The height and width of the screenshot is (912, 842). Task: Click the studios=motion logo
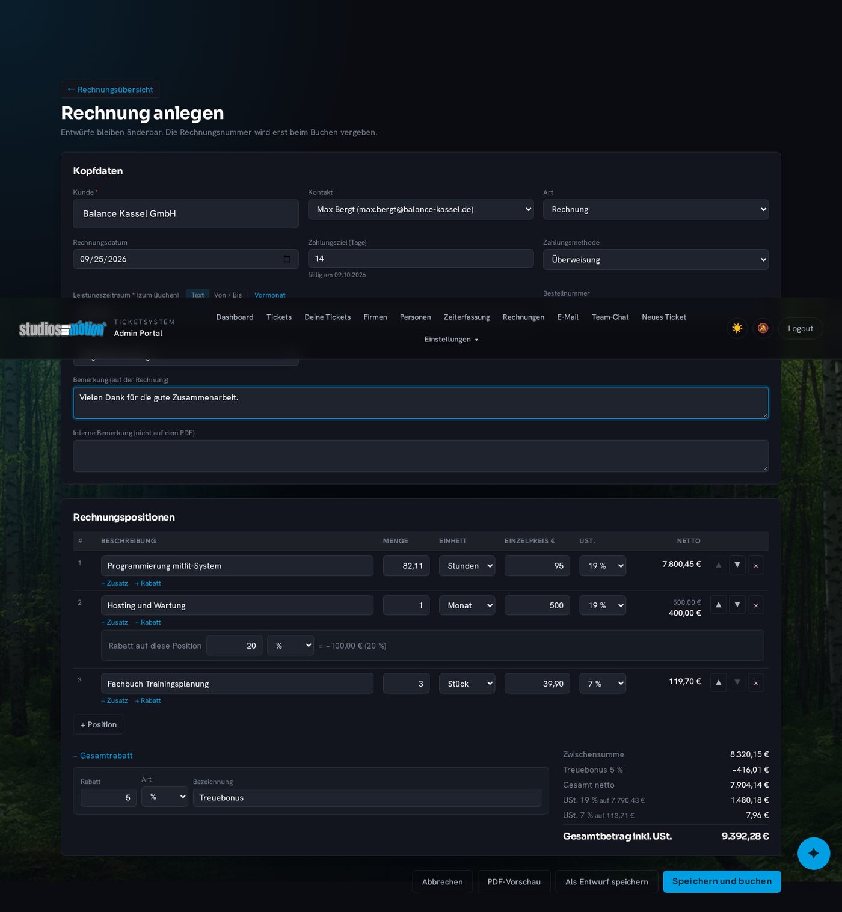63,329
